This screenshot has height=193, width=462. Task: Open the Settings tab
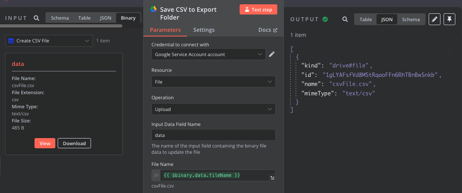[x=204, y=30]
